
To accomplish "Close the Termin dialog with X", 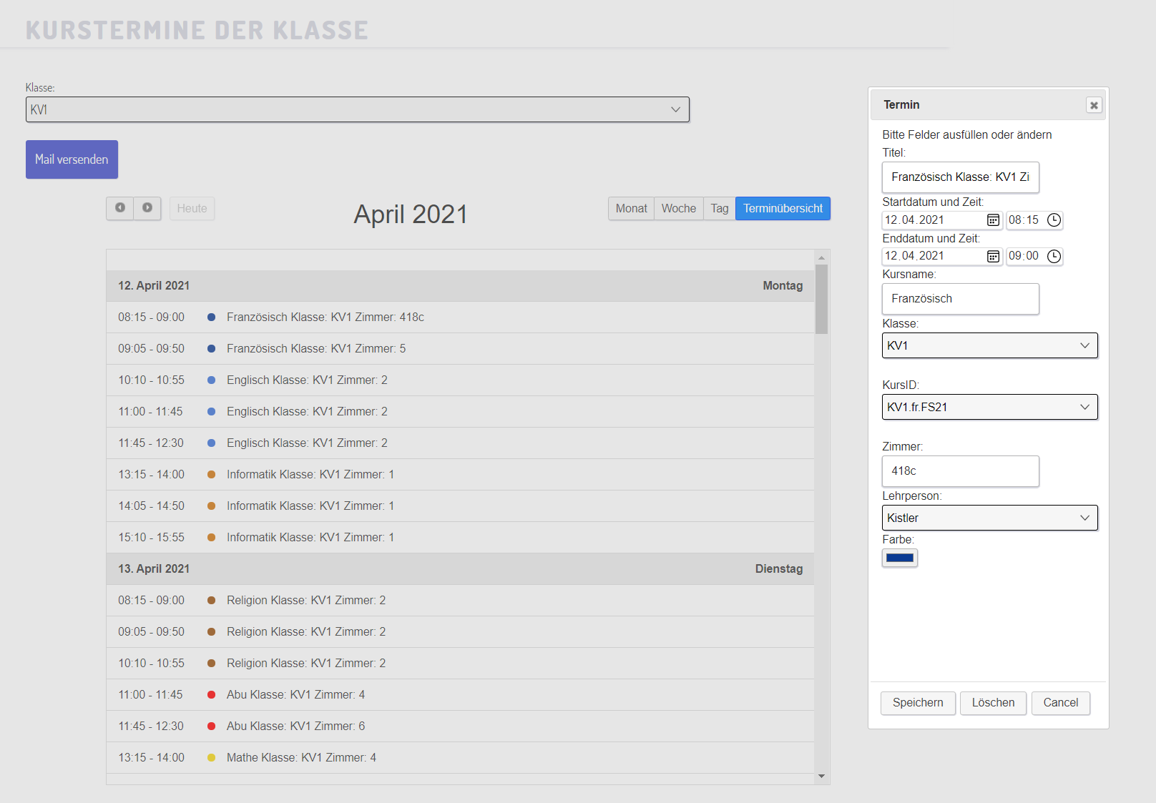I will (x=1094, y=105).
